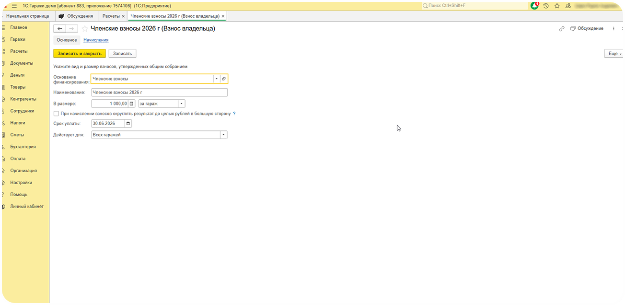The height and width of the screenshot is (305, 625).
Task: Open Бухгалтерия section in sidebar
Action: pyautogui.click(x=23, y=147)
